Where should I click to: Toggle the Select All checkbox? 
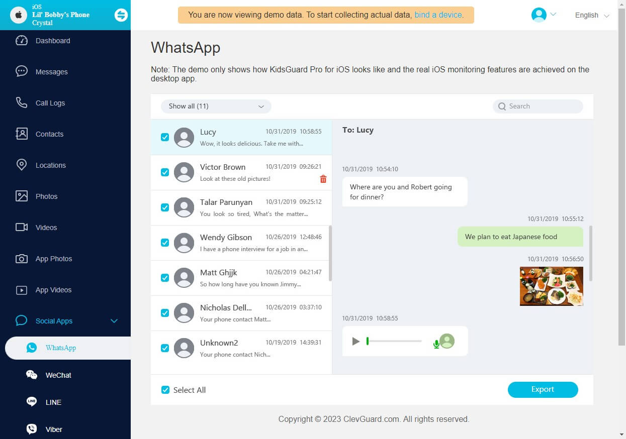pyautogui.click(x=165, y=390)
